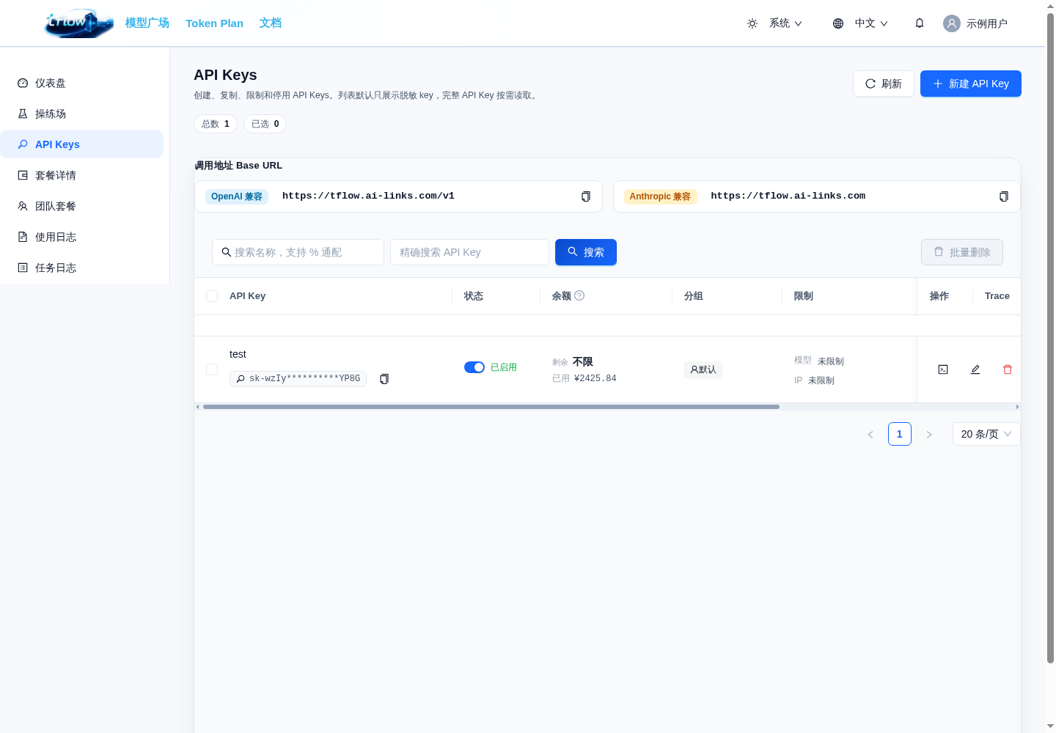Click the task log list icon
The width and height of the screenshot is (1056, 733).
(x=23, y=268)
